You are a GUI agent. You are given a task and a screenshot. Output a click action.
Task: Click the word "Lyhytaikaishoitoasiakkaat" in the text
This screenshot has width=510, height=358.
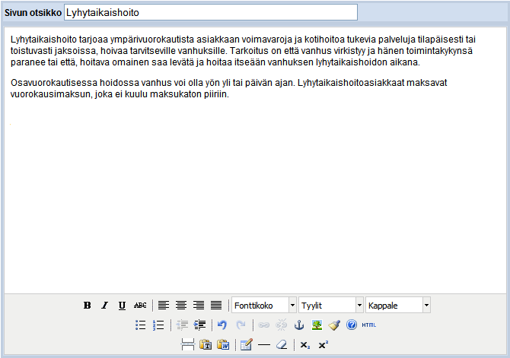tap(351, 83)
